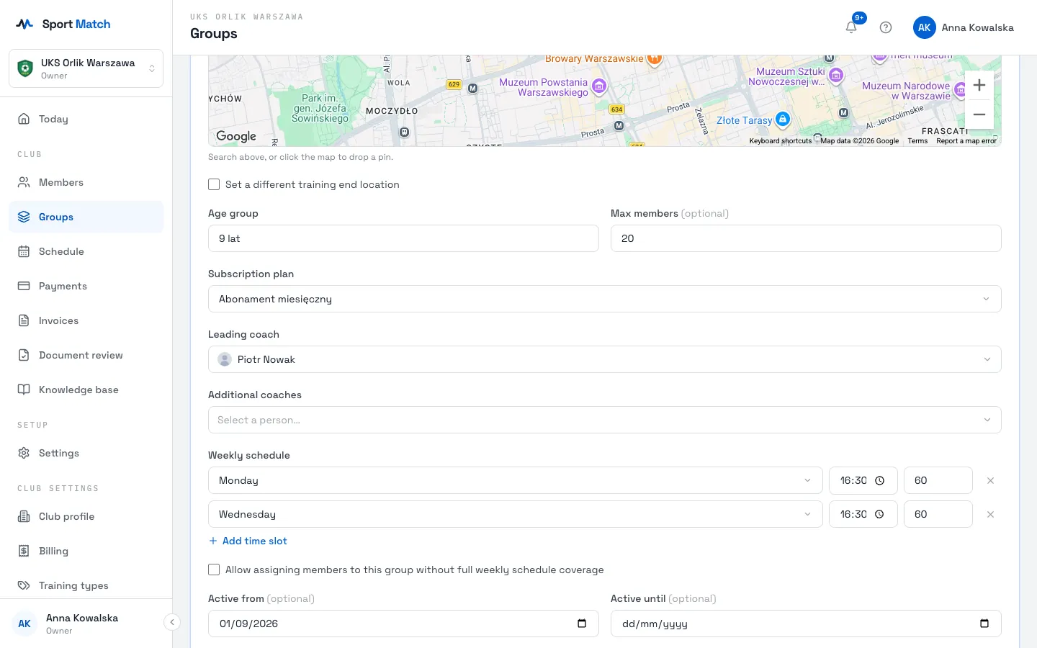Open the Additional coaches selector

click(x=604, y=420)
